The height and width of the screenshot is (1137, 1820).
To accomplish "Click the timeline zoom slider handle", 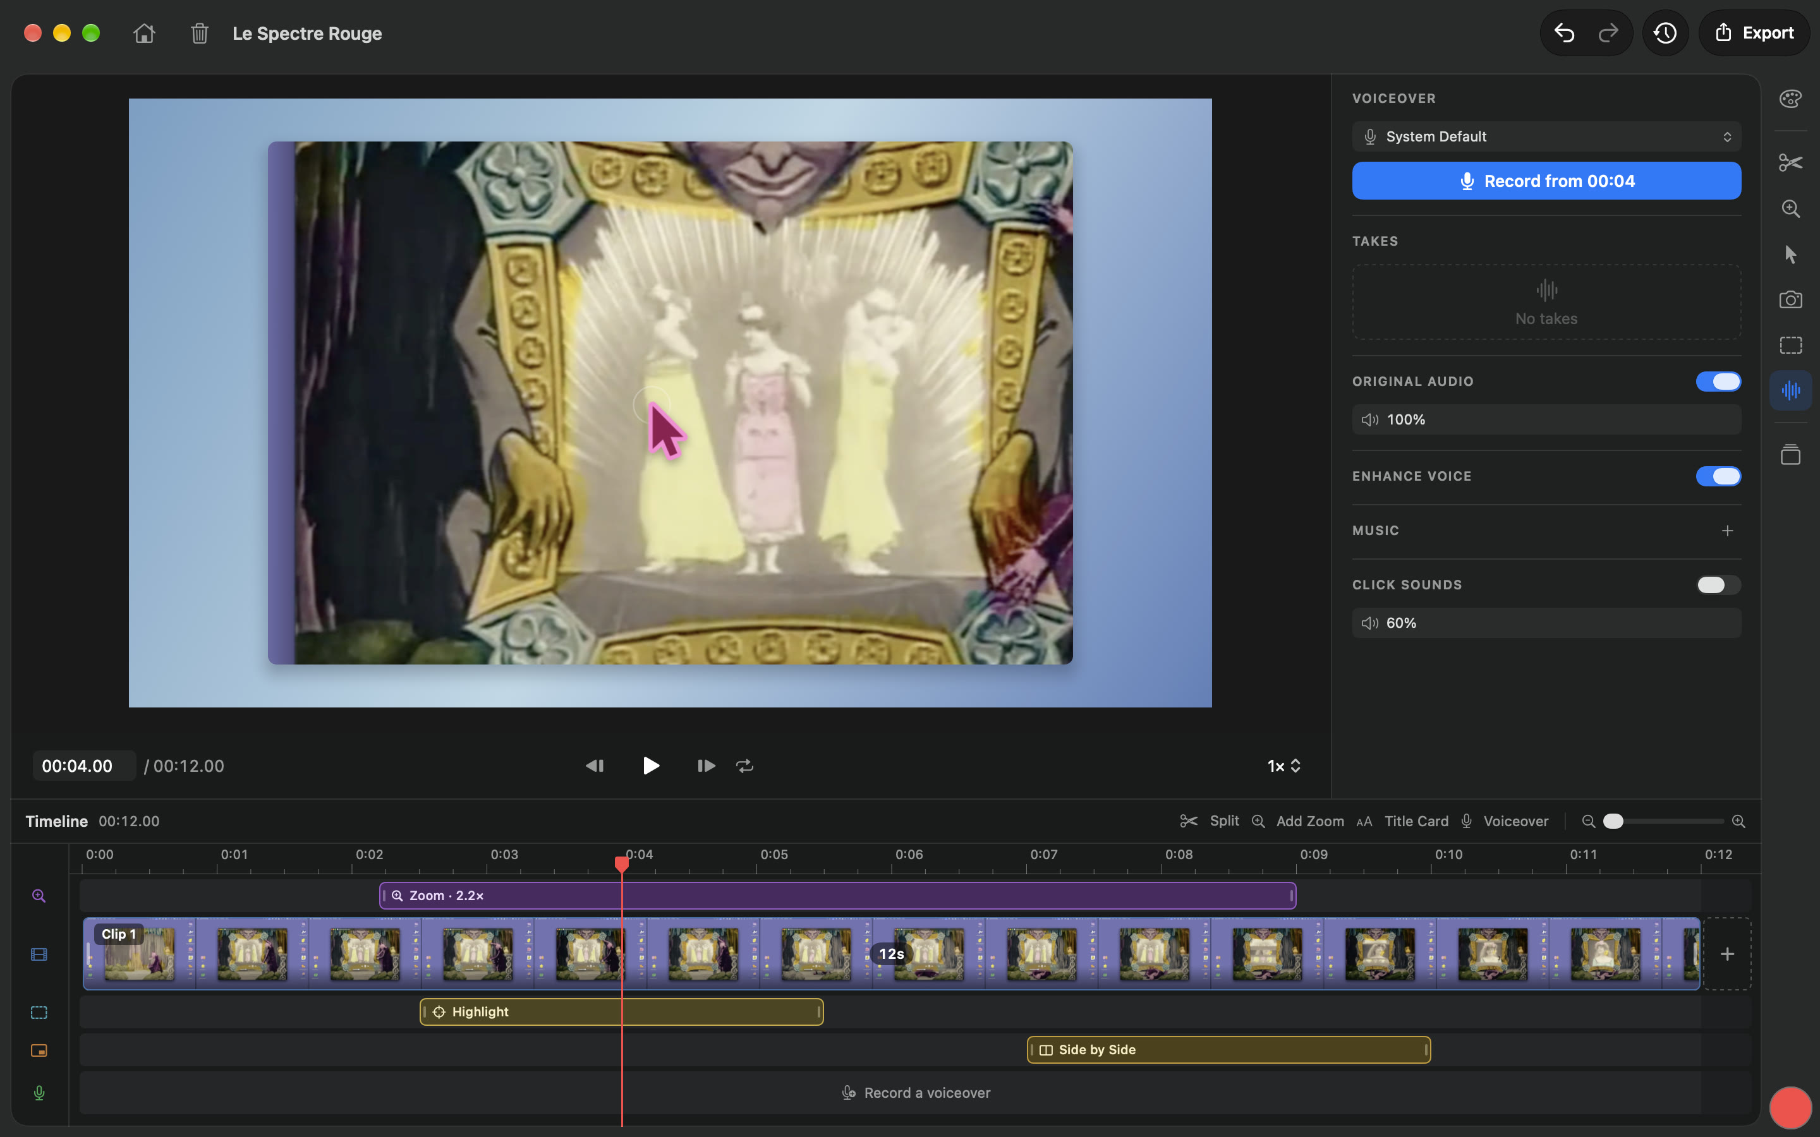I will (x=1613, y=821).
